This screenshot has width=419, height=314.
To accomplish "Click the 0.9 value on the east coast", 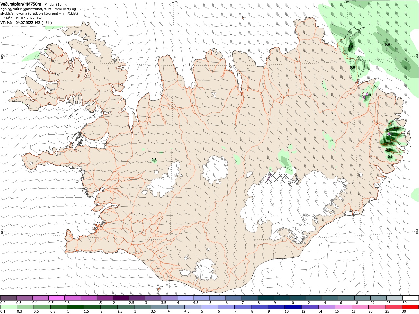I will tap(390, 157).
